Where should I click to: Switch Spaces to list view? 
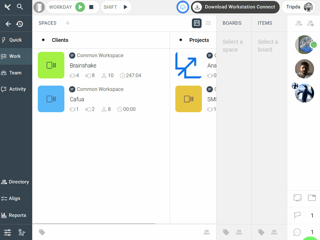point(208,23)
